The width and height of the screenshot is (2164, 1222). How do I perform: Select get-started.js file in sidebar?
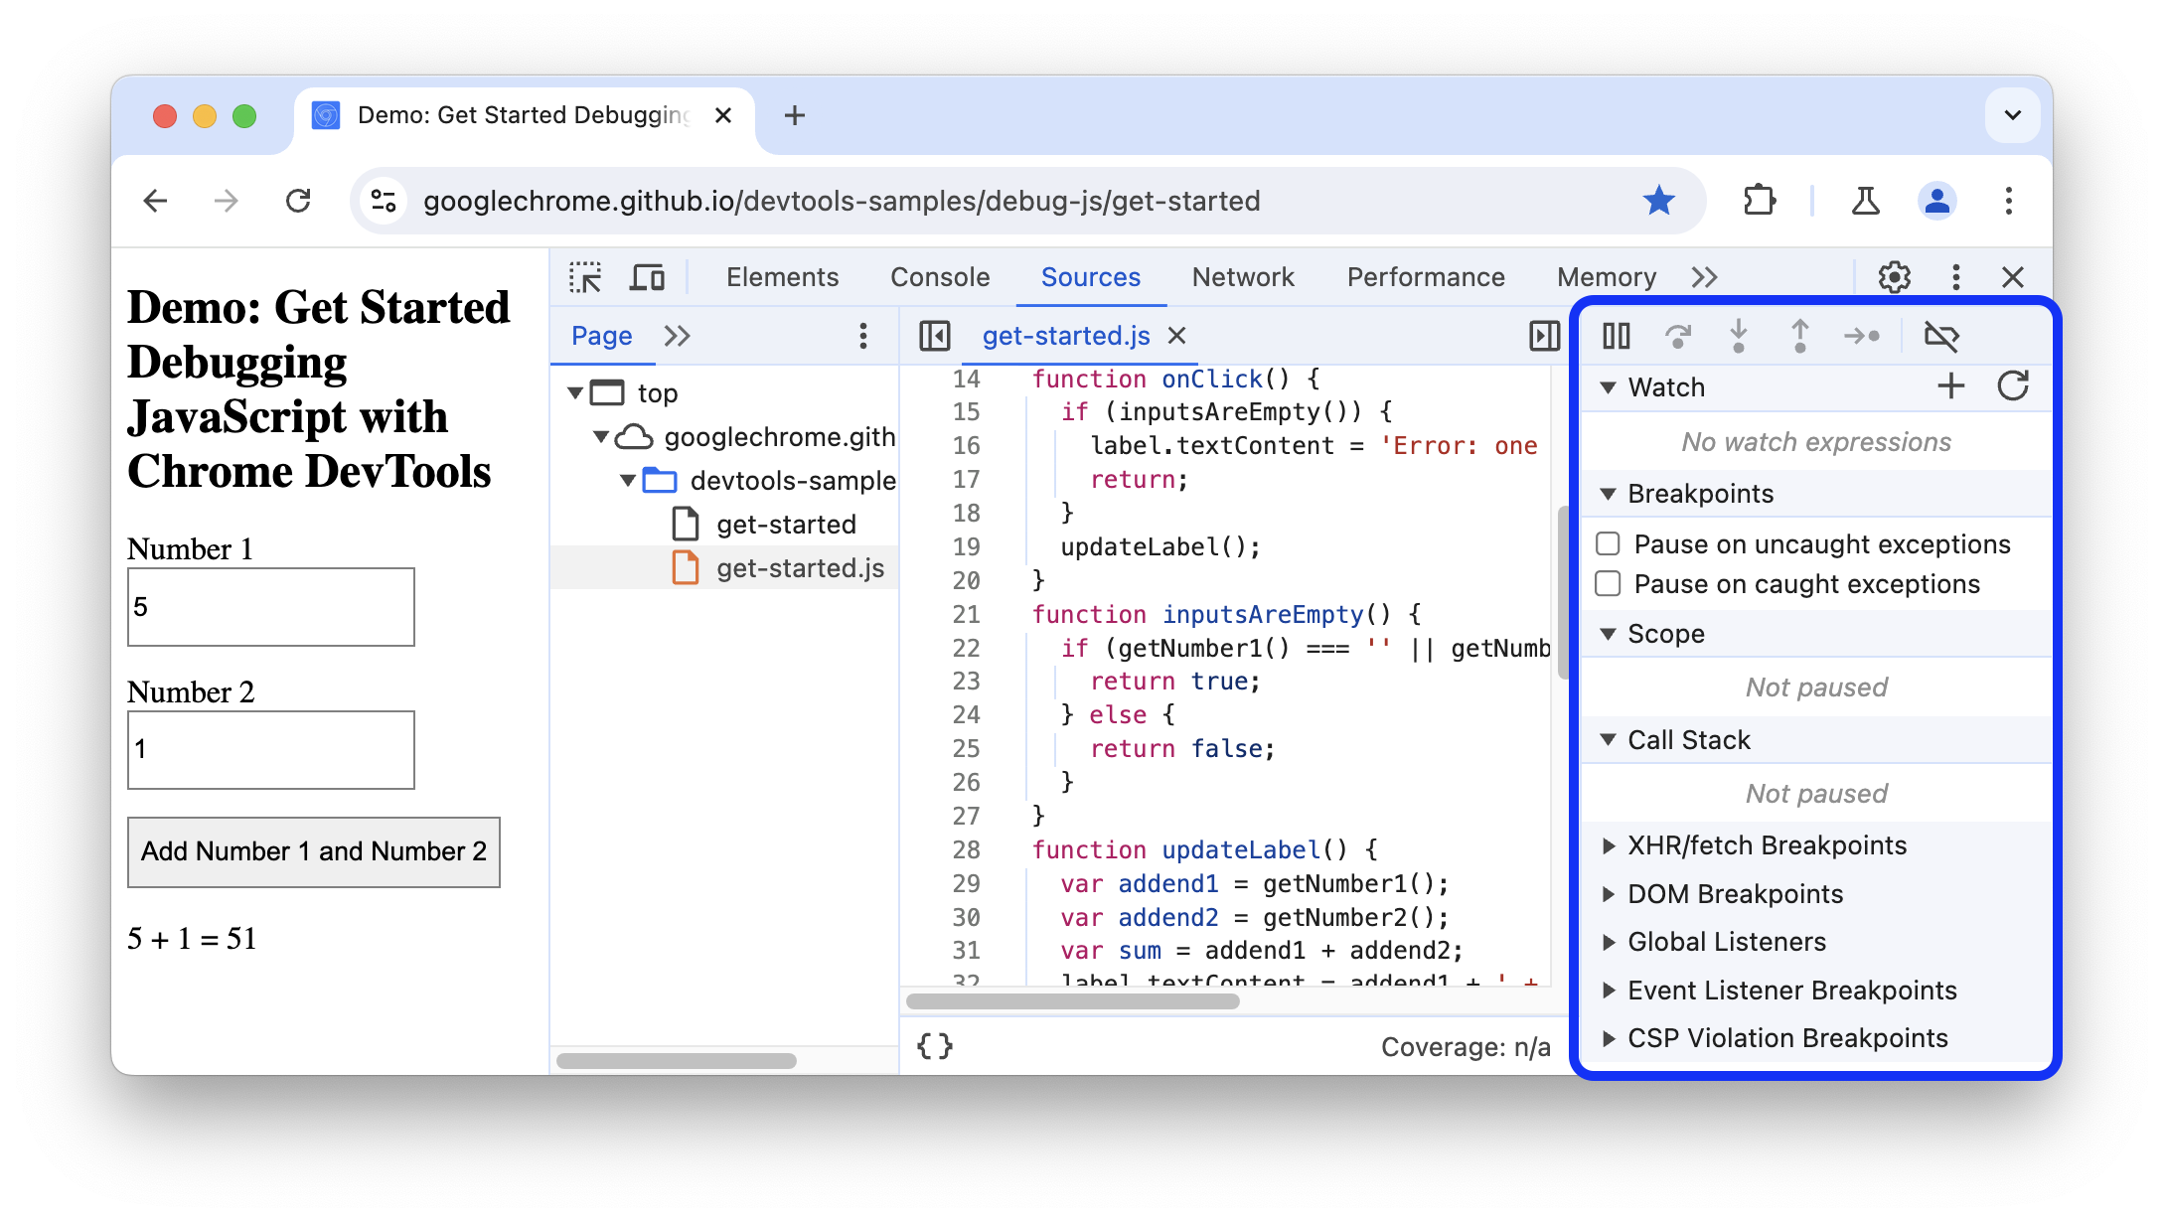[800, 566]
